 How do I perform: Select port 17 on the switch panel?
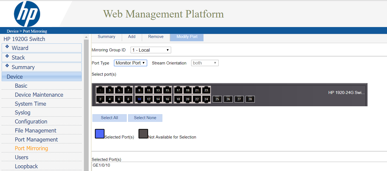178,90
